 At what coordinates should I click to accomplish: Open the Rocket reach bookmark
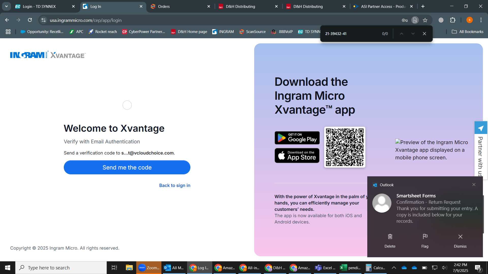[x=103, y=32]
